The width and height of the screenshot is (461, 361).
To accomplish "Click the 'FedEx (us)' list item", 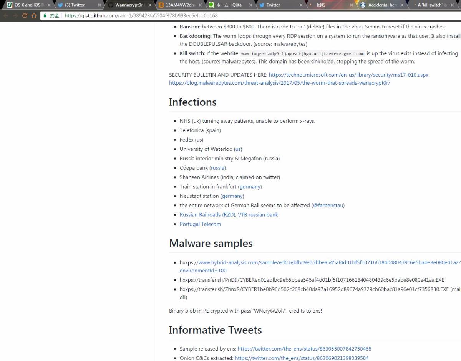I will pyautogui.click(x=191, y=140).
